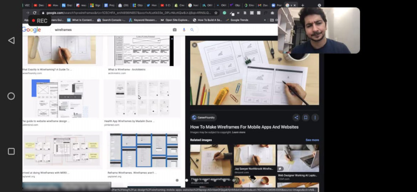Open the Keyword Research bookmark

pos(143,20)
